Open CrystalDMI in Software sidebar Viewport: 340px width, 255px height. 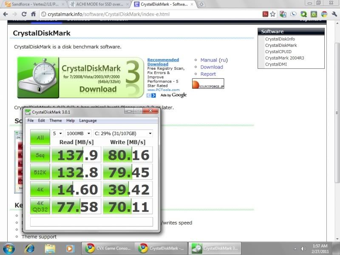coord(276,64)
